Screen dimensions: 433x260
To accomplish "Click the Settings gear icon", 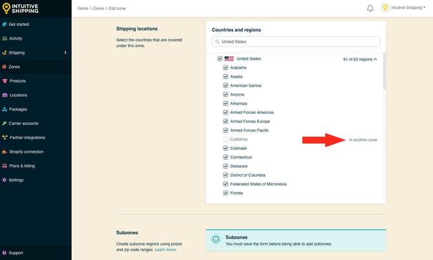I will [x=5, y=180].
